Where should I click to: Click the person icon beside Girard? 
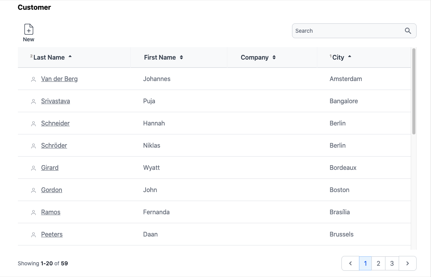coord(33,168)
